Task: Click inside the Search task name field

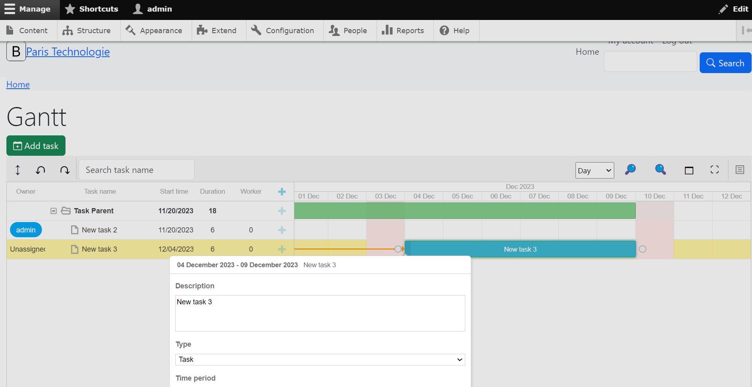Action: (x=136, y=170)
